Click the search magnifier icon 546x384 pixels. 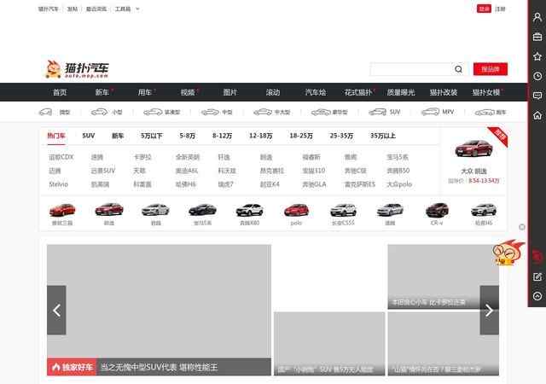(458, 69)
